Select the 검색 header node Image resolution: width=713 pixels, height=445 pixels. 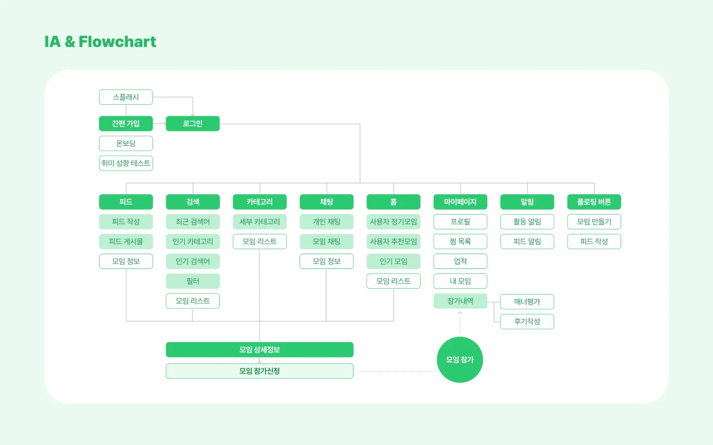pos(193,202)
